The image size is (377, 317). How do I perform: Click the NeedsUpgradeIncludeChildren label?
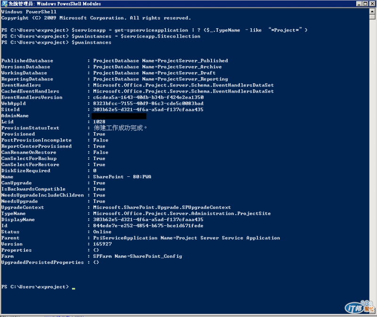tap(42, 195)
